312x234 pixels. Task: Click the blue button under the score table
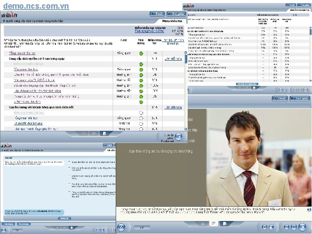(x=247, y=84)
